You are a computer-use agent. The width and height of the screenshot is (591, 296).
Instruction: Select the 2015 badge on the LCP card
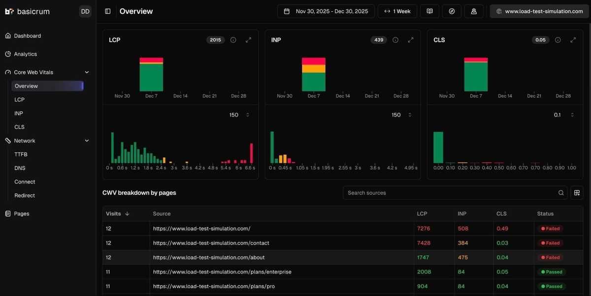click(215, 39)
